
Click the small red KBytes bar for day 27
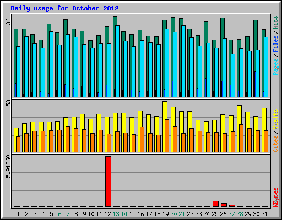[x=232, y=206]
